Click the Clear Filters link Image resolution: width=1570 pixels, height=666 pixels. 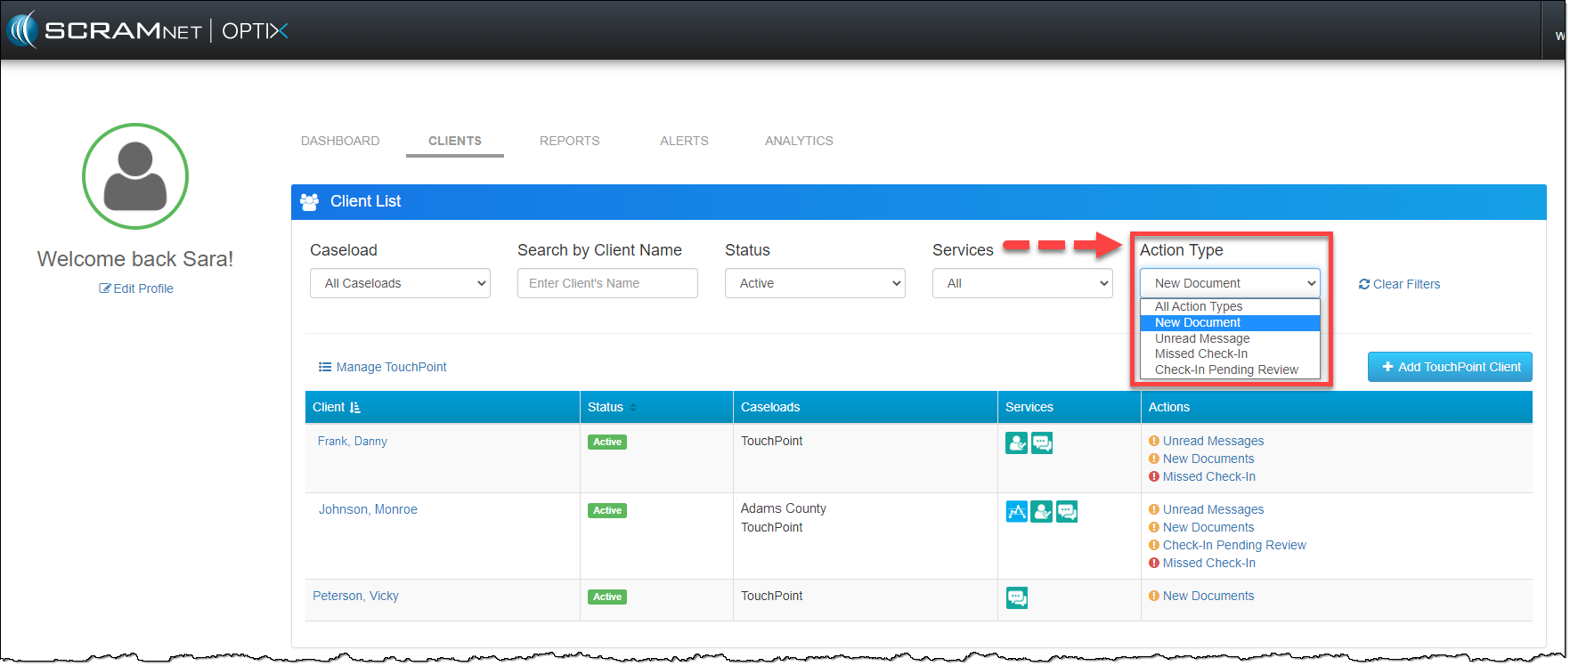click(x=1399, y=284)
